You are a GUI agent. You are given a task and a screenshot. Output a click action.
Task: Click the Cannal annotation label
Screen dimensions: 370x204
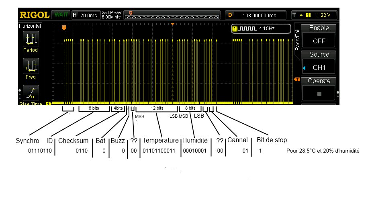[x=237, y=140]
